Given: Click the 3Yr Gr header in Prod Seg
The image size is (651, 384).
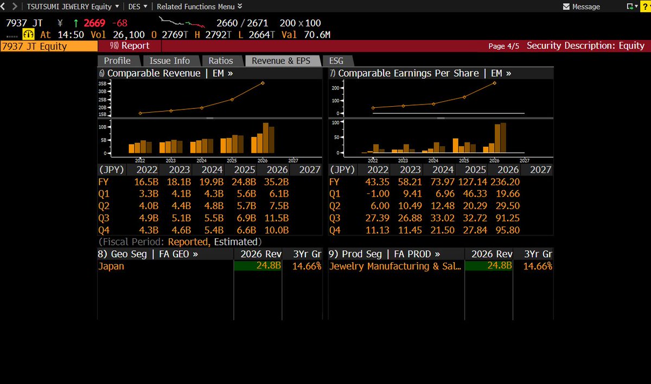Looking at the screenshot, I should click(539, 254).
